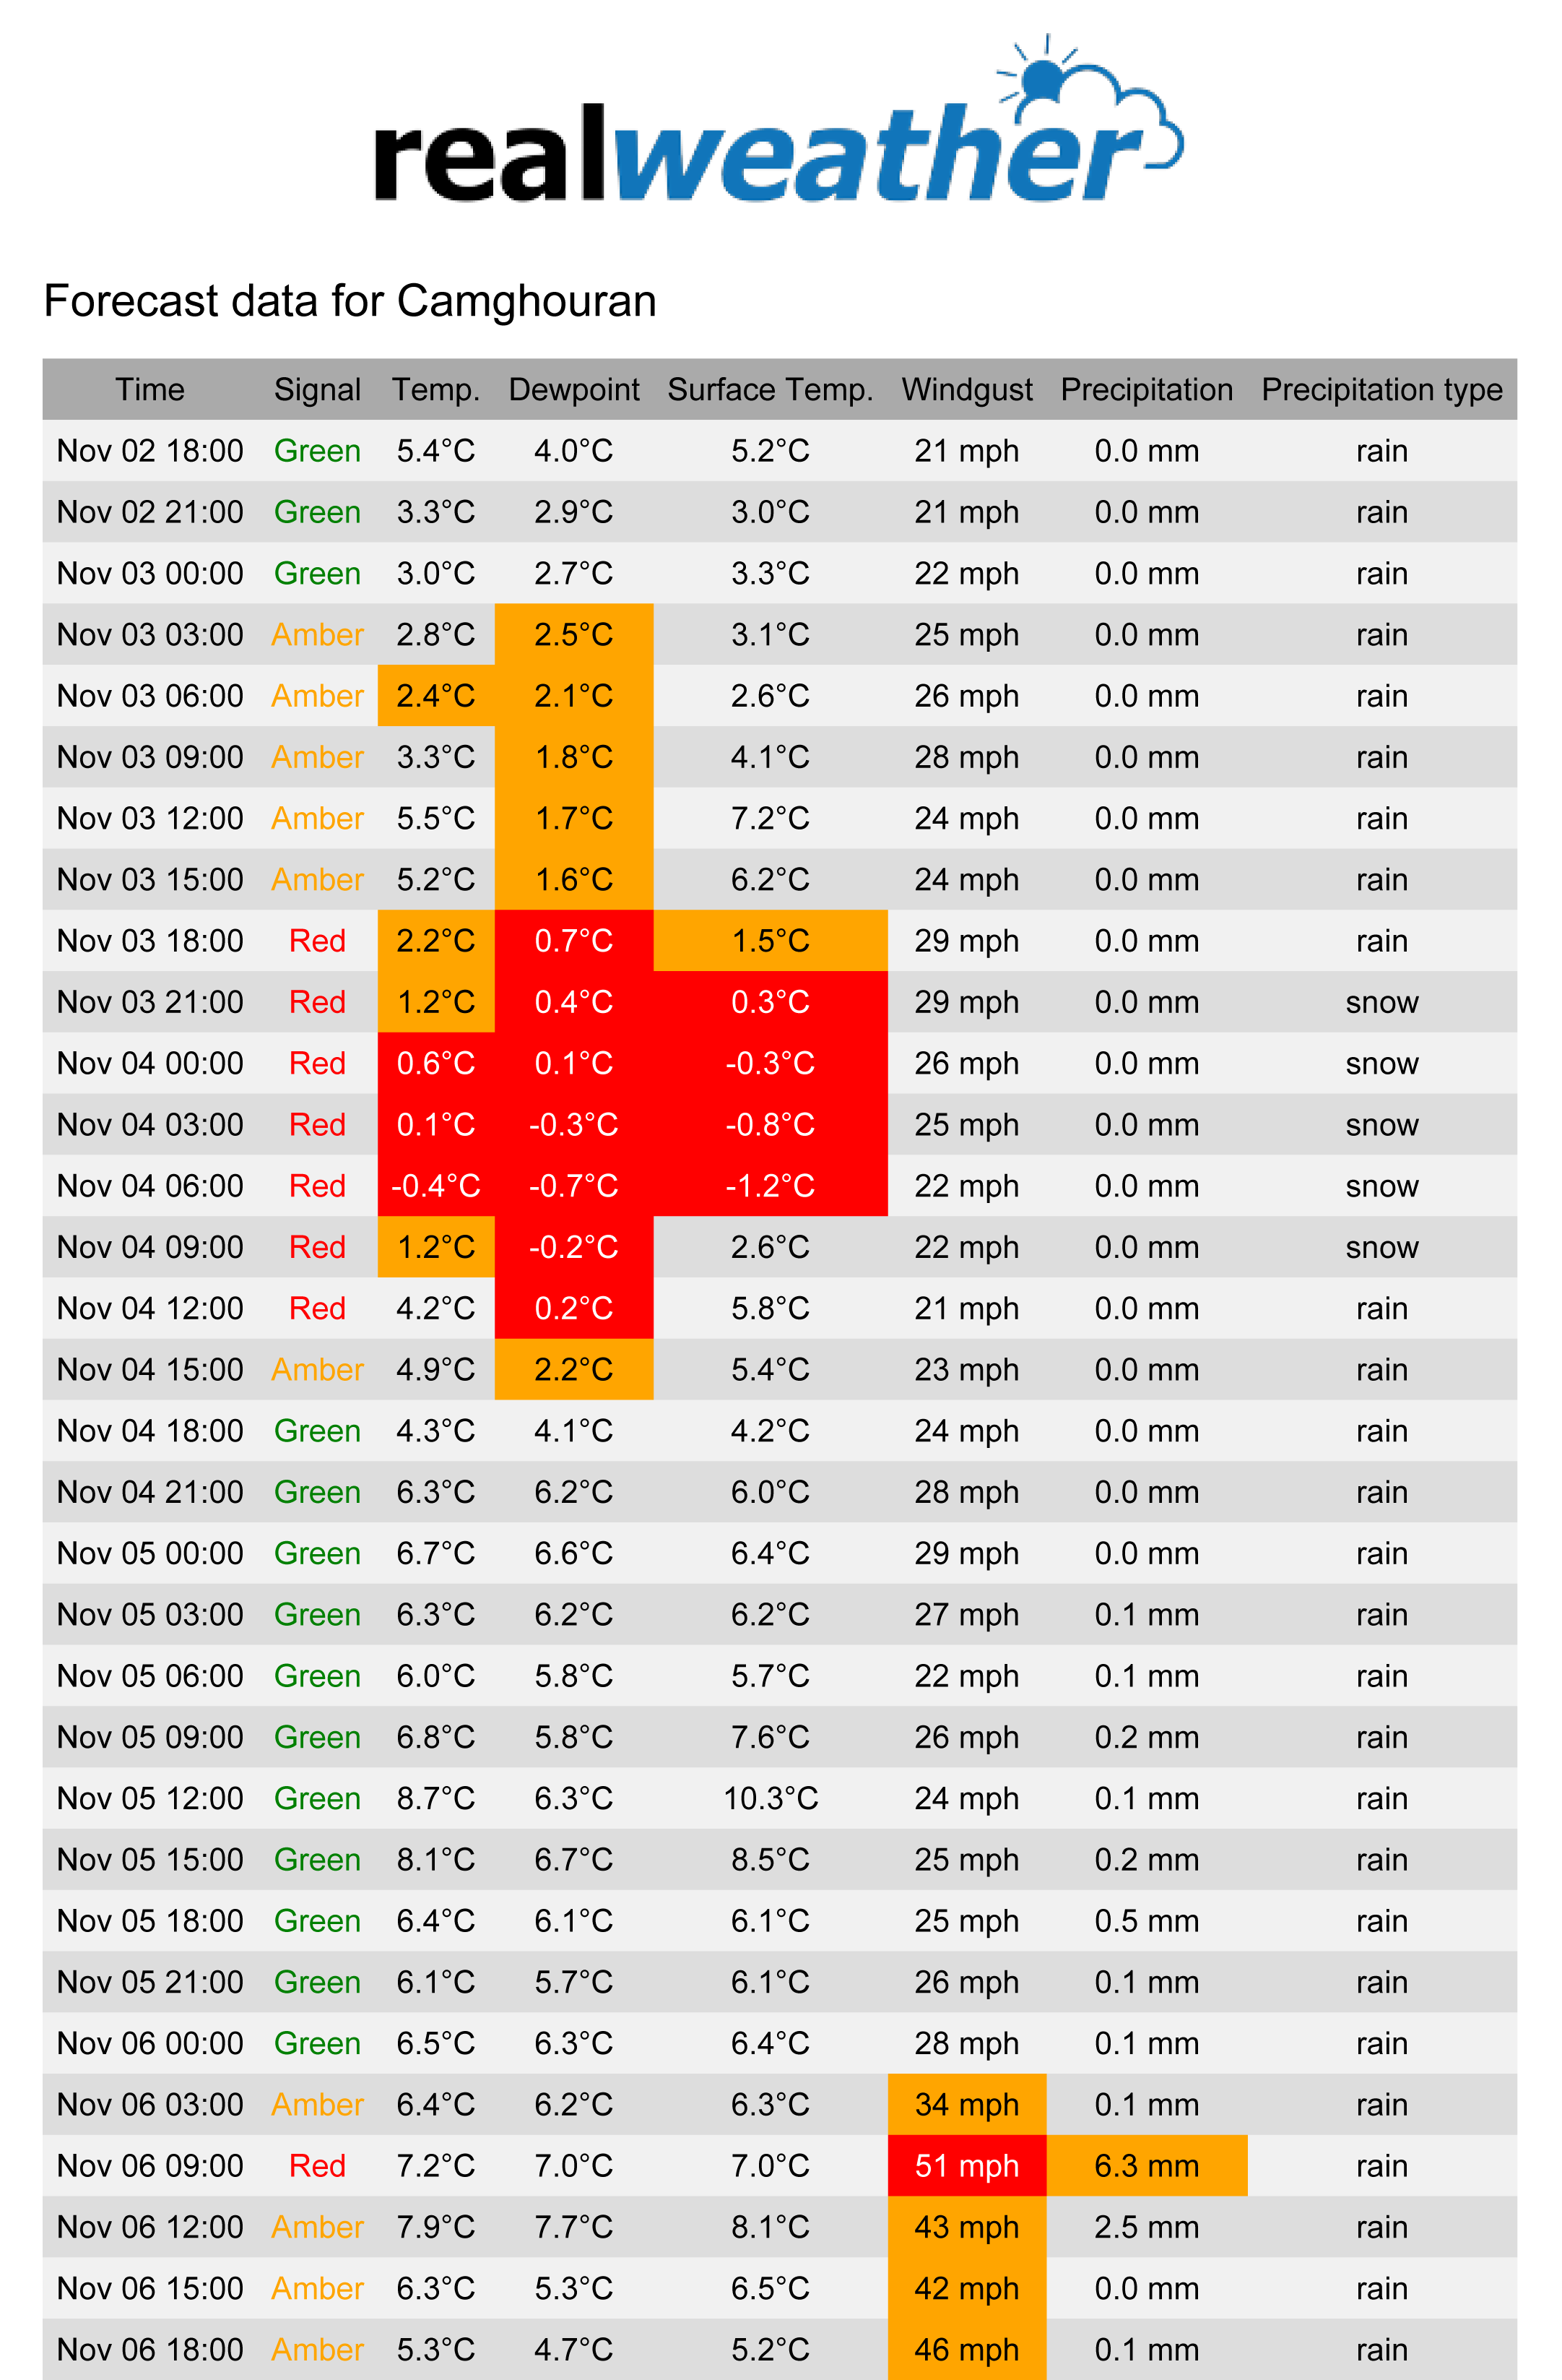
Task: Click the 8.1°C temp at Nov 05 15:00
Action: [435, 1859]
